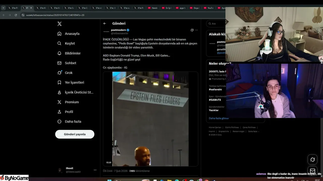Viewport: 323px width, 181px height.
Task: Go back using the Gönderi back arrow
Action: pos(105,23)
